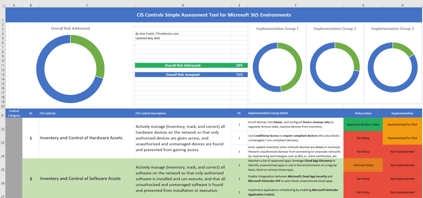The image size is (423, 198).
Task: Click the 'Control Category' header cell
Action: tap(14, 113)
